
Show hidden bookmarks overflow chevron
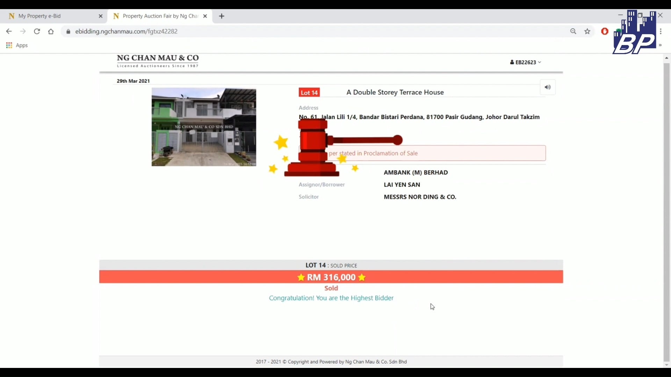click(x=660, y=45)
